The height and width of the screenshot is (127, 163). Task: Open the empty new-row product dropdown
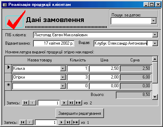tap(63, 86)
